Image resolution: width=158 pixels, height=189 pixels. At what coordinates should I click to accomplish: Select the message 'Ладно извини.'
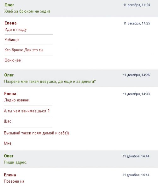17,100
